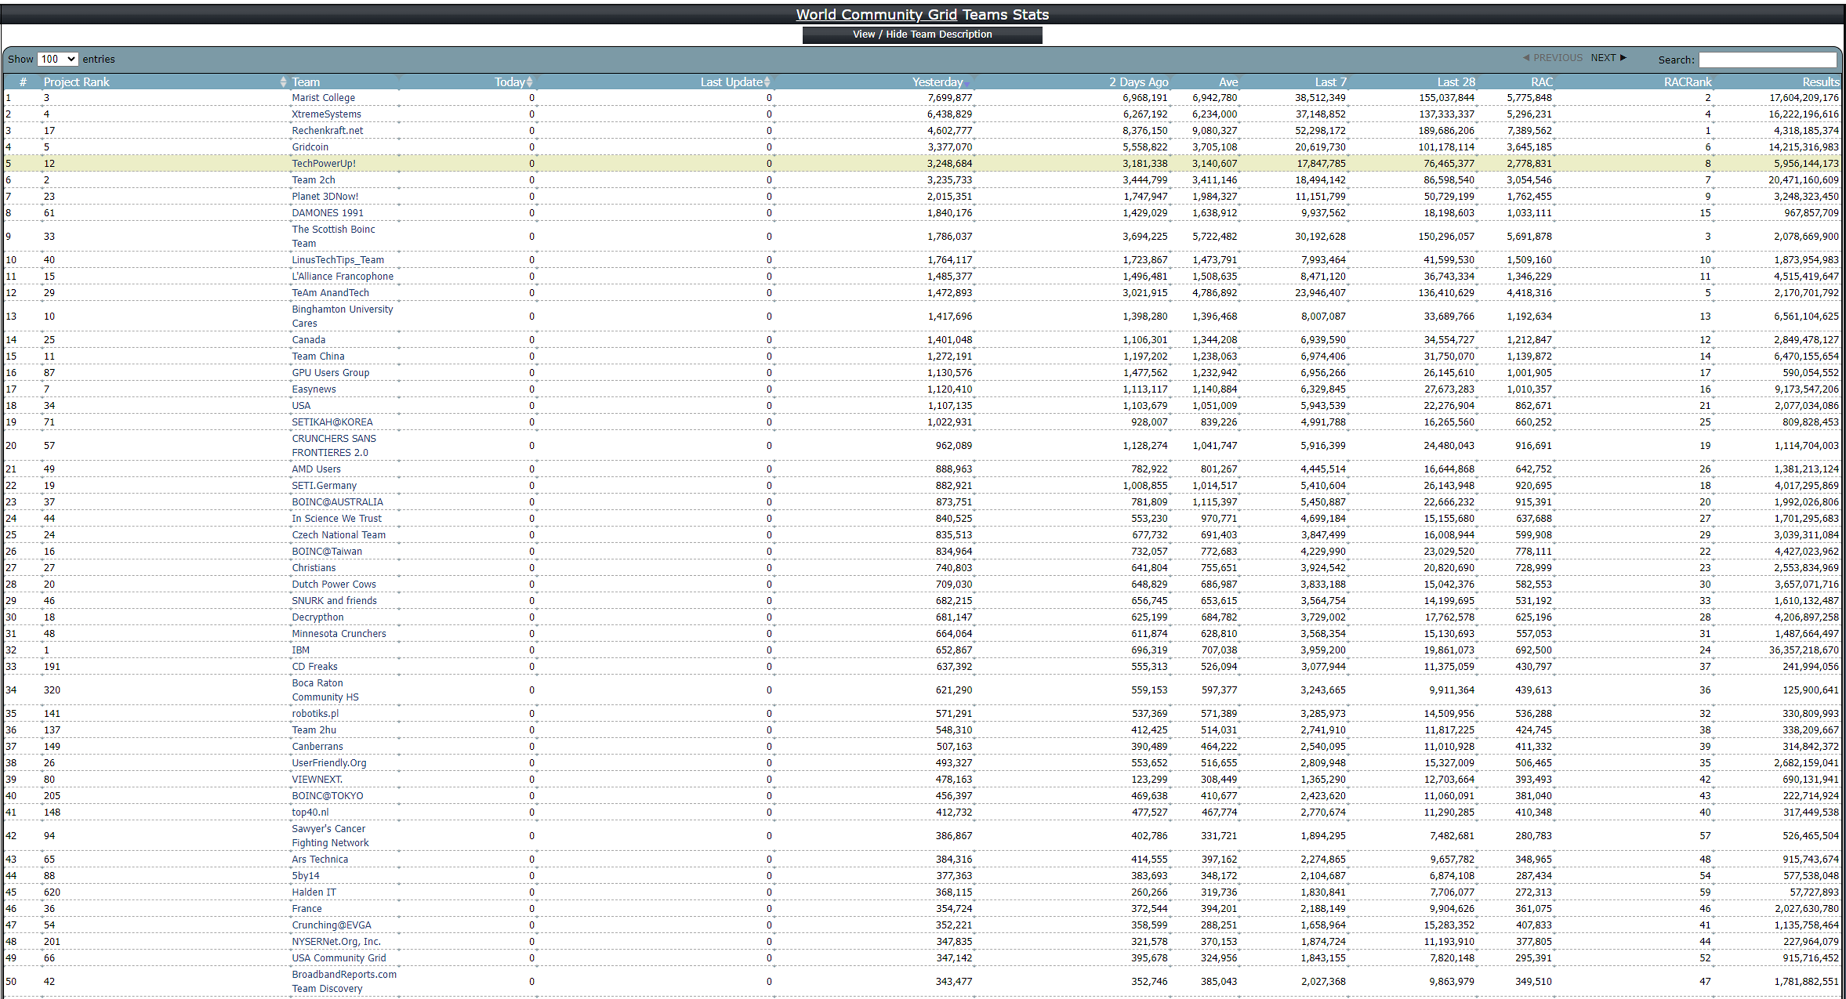Image resolution: width=1846 pixels, height=999 pixels.
Task: Select Rechenkraft.net RAC value 7,389,562
Action: (x=1529, y=130)
